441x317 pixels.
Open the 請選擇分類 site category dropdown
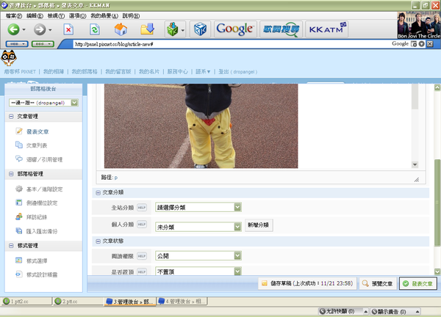click(x=198, y=207)
